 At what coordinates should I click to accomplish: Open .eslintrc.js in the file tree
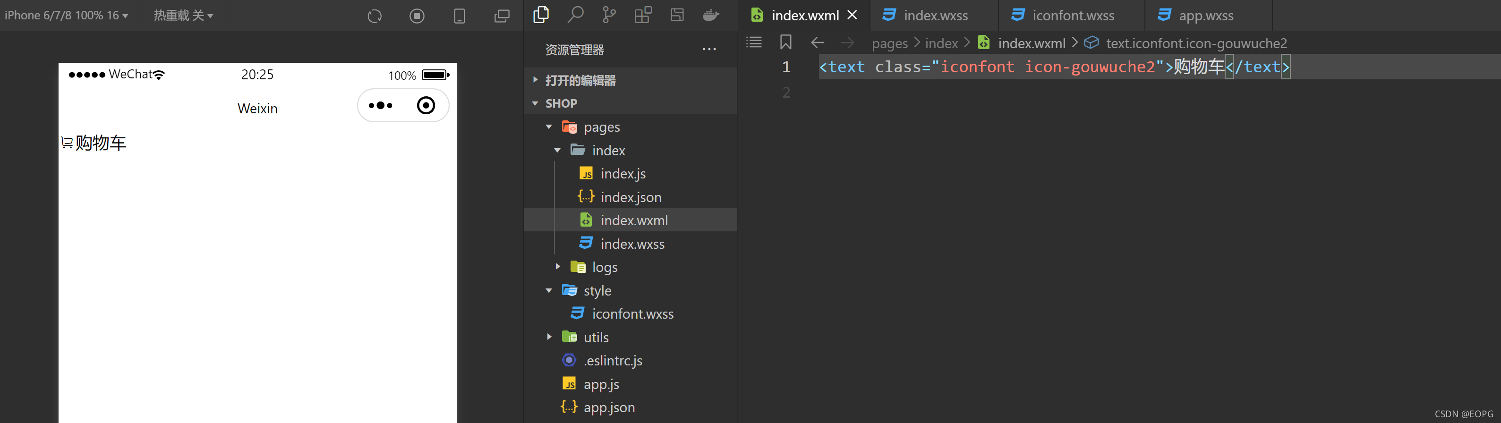631,361
